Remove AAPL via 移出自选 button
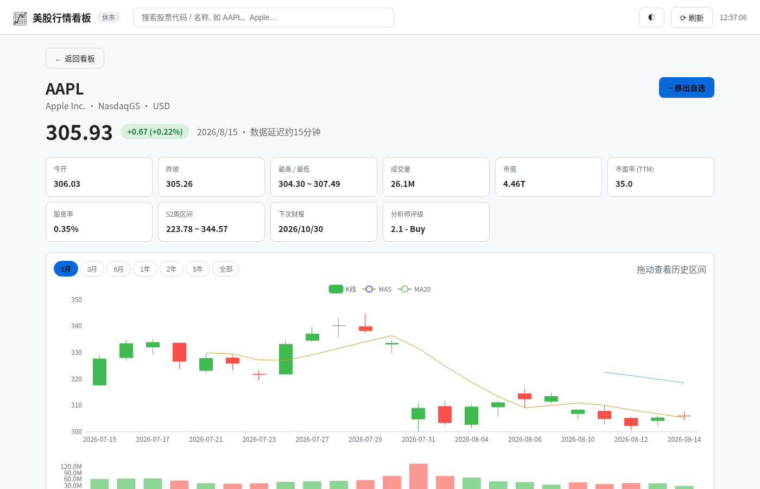Image resolution: width=760 pixels, height=489 pixels. click(x=687, y=87)
